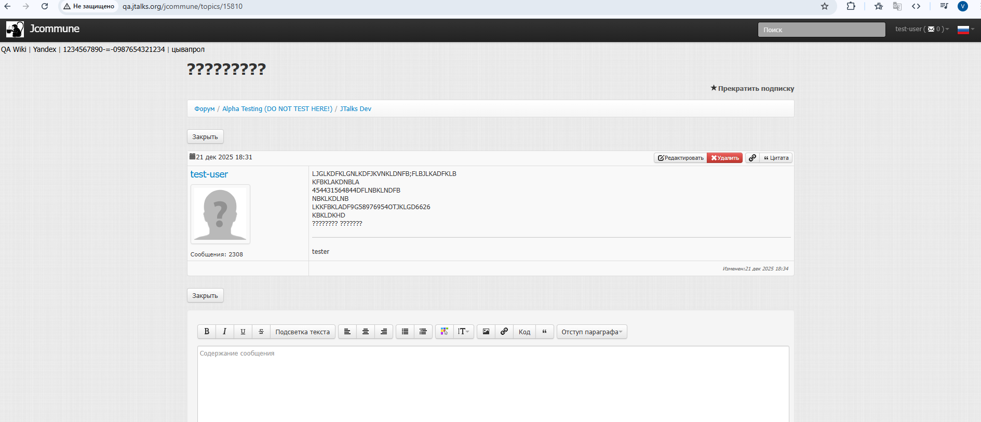Open the language flag dropdown
The image size is (981, 422).
click(965, 30)
